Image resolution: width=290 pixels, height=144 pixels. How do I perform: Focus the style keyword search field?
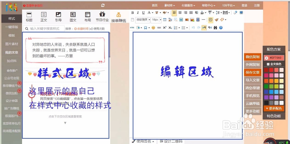44,29
